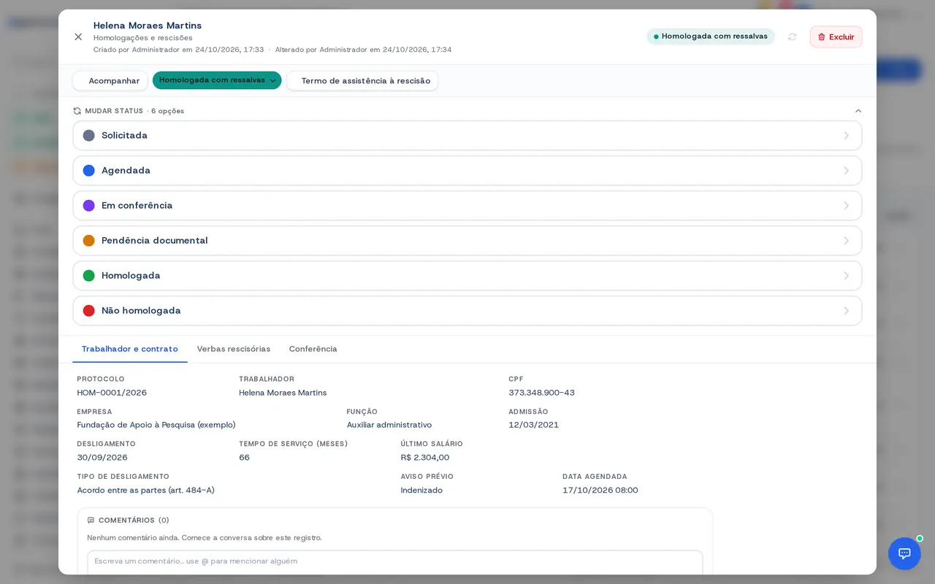Image resolution: width=935 pixels, height=584 pixels.
Task: Click the chevron arrow on Pendência documental row
Action: pos(847,241)
